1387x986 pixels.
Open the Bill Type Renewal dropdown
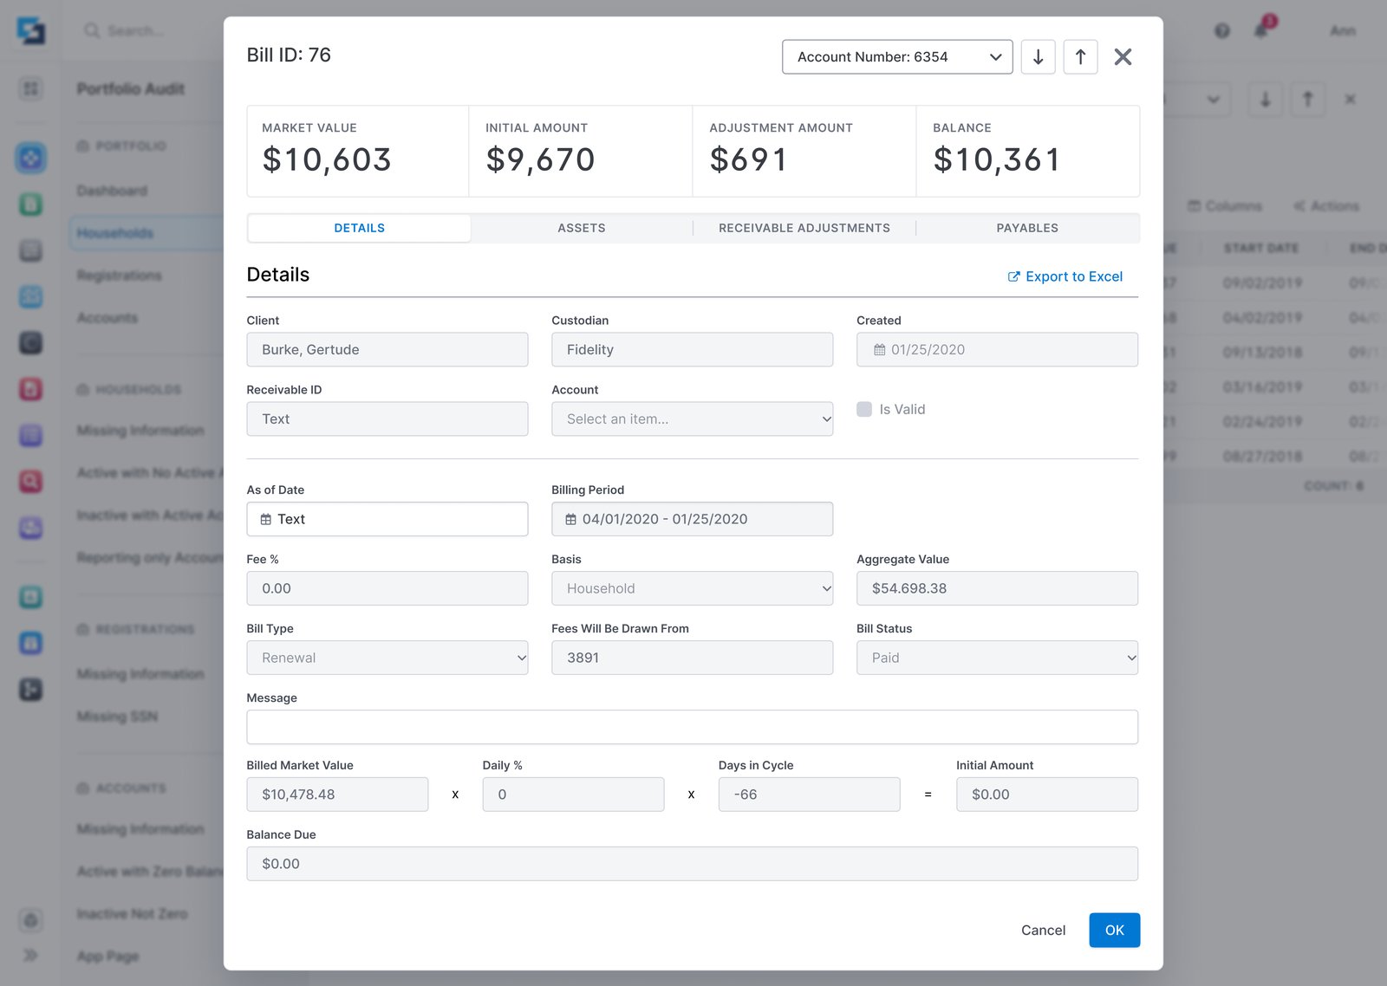tap(387, 658)
